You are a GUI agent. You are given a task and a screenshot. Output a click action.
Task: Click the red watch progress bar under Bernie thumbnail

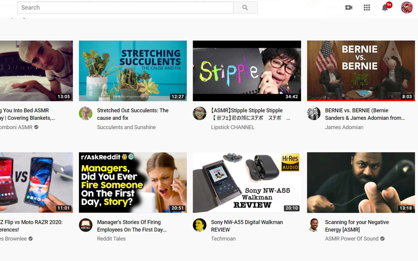click(x=361, y=100)
